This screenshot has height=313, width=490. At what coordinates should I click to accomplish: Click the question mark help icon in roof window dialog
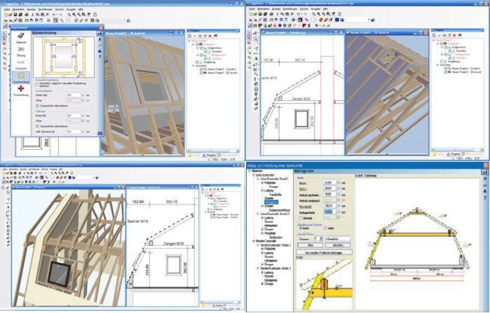click(100, 57)
